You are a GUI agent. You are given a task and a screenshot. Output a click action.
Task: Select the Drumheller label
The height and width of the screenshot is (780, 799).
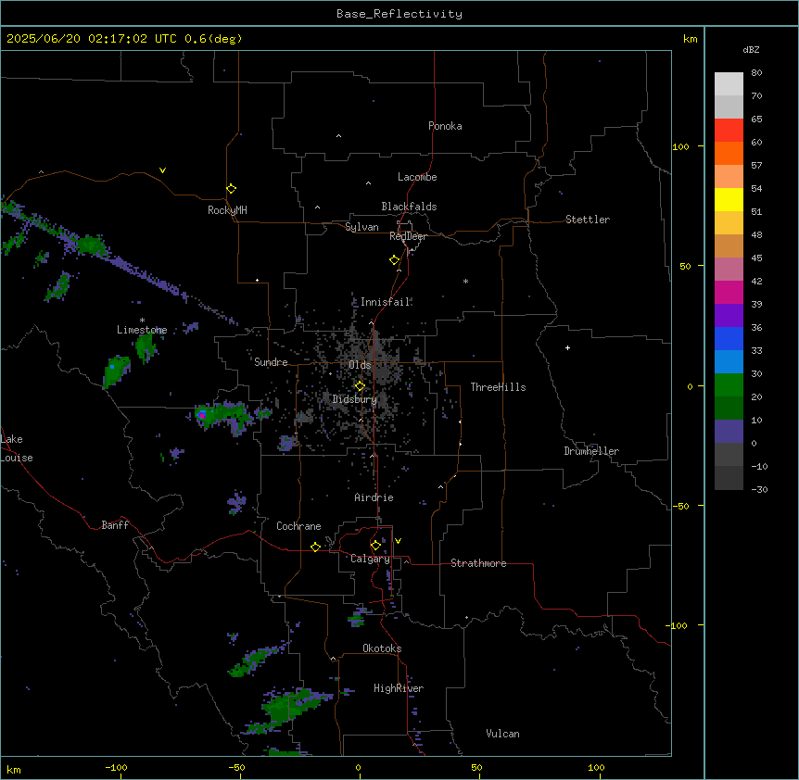[x=591, y=451]
